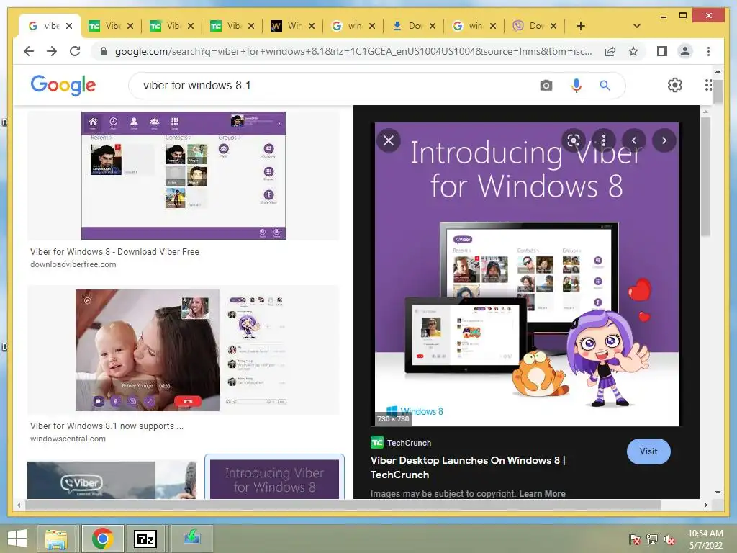The height and width of the screenshot is (553, 737).
Task: Click the large Introducing Viber preview image
Action: pyautogui.click(x=526, y=274)
